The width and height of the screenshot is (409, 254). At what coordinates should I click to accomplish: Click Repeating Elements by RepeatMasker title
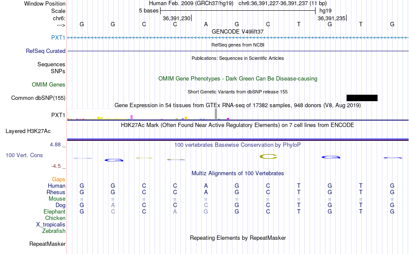238,238
